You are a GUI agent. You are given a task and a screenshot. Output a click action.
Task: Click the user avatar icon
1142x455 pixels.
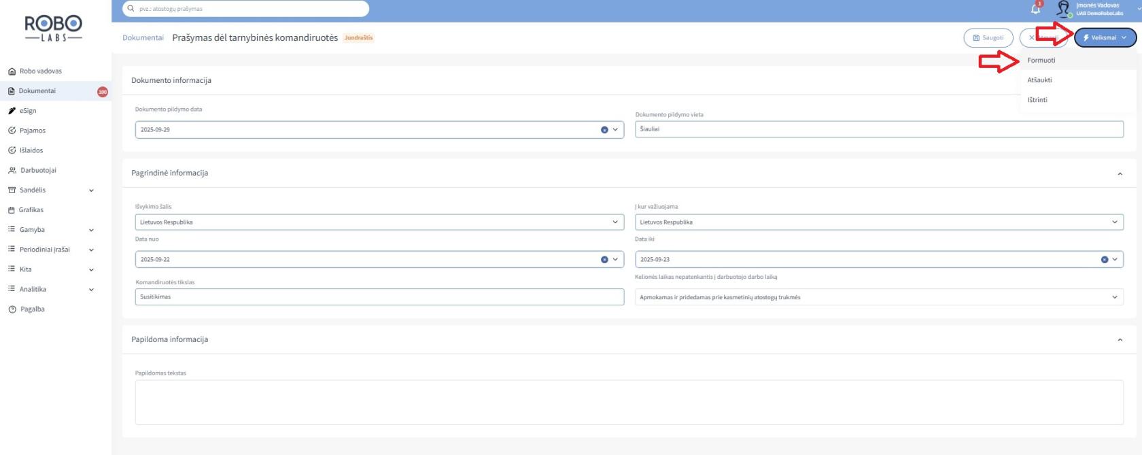(x=1062, y=9)
